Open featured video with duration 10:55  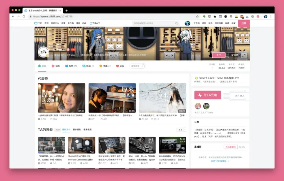pyautogui.click(x=112, y=98)
